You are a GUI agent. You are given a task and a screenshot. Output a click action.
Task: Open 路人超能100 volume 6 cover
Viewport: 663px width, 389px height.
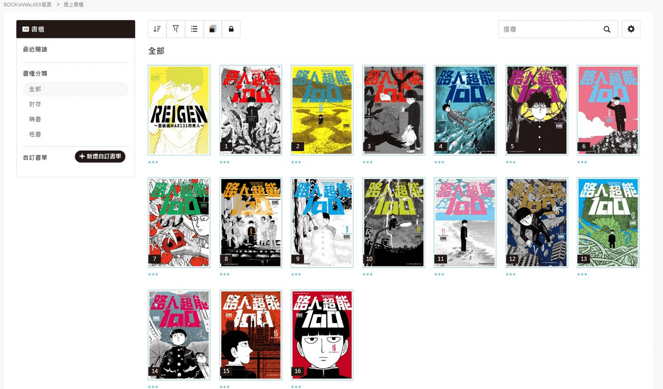[609, 110]
